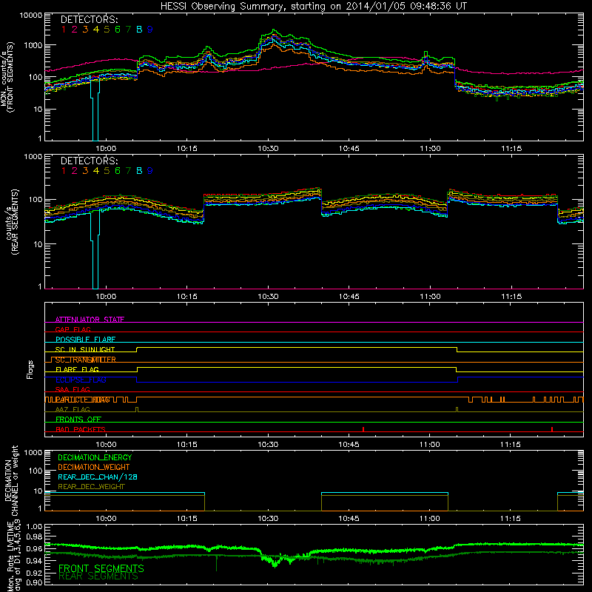Click REAR SEGMENTS legend in livetime panel
592x592 pixels.
point(98,576)
